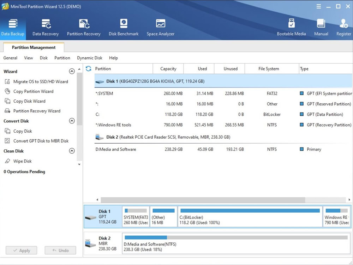Select the 16.00 MB reserved partition row
Screen dimensions: 353x265
[x=223, y=104]
